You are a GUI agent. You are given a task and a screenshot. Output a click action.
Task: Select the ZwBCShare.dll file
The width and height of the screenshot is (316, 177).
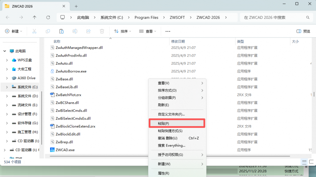tap(67, 103)
